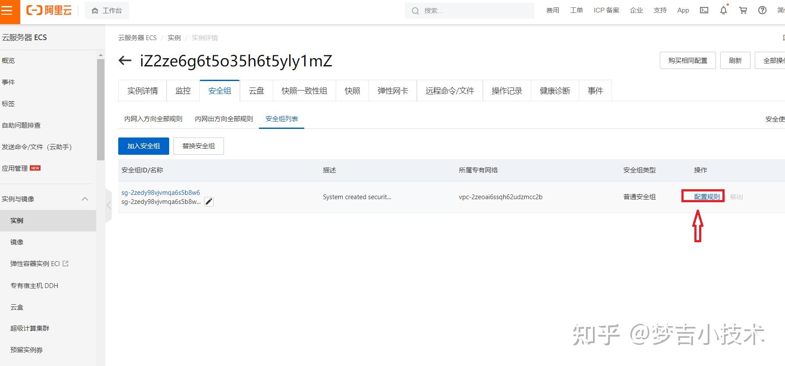This screenshot has height=366, width=785.
Task: Open the help question-mark icon
Action: (x=762, y=10)
